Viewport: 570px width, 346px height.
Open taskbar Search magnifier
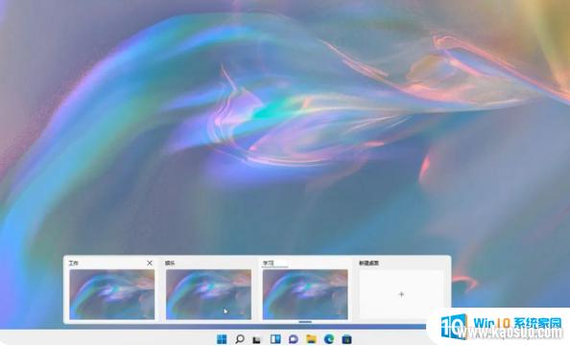tap(240, 339)
